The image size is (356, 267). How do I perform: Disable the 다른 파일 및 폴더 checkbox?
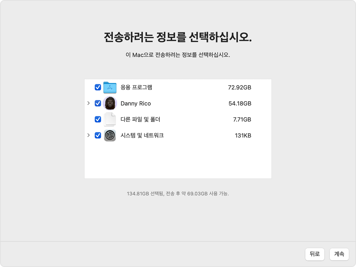click(98, 119)
